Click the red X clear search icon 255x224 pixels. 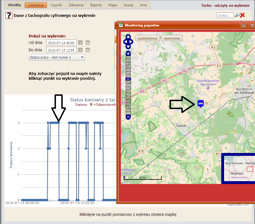(242, 15)
